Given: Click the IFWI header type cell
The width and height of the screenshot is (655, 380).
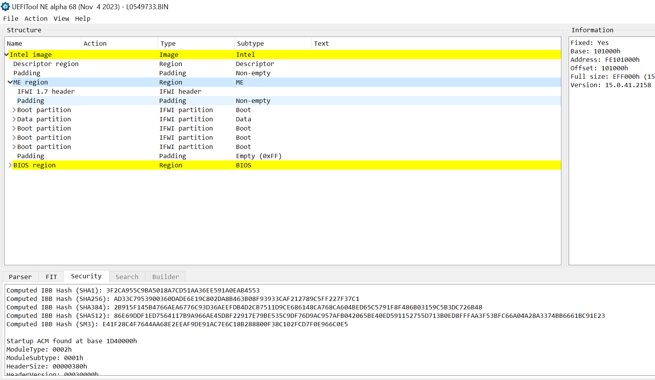Looking at the screenshot, I should [180, 91].
